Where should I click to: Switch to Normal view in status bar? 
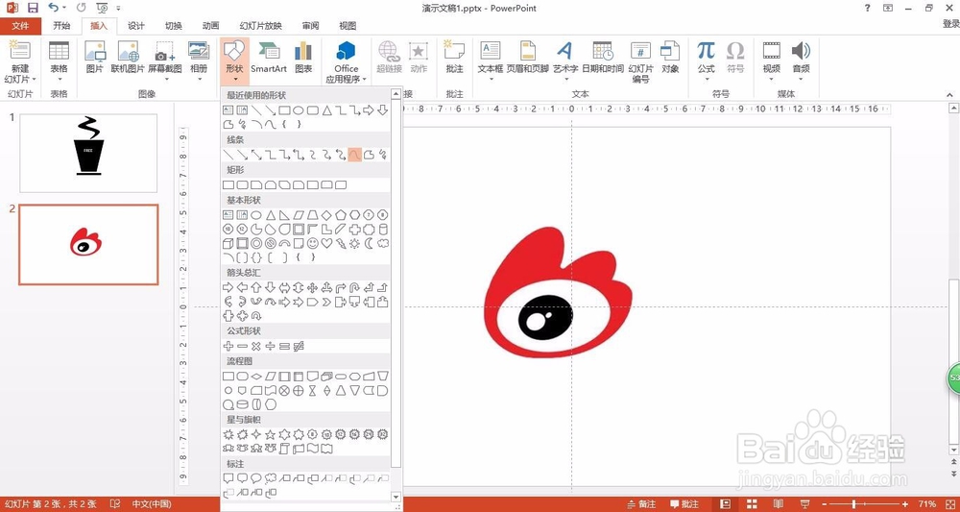click(726, 504)
